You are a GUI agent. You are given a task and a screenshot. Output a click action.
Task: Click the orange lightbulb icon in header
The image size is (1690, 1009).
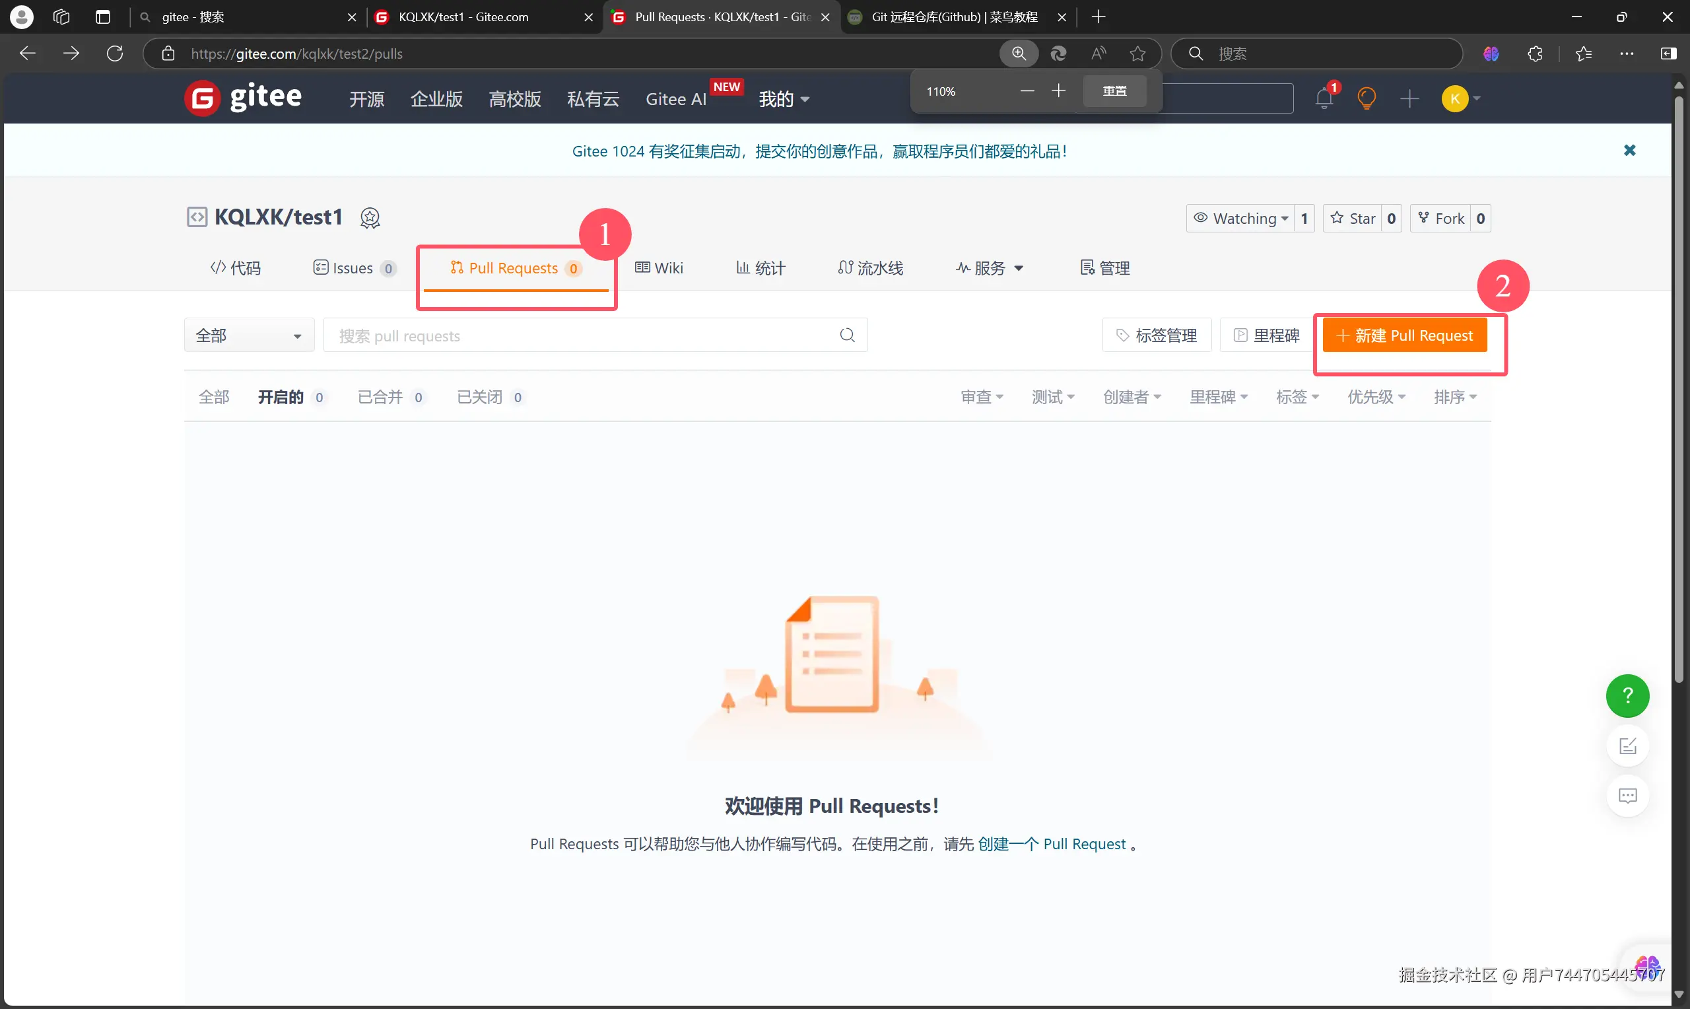[1366, 99]
